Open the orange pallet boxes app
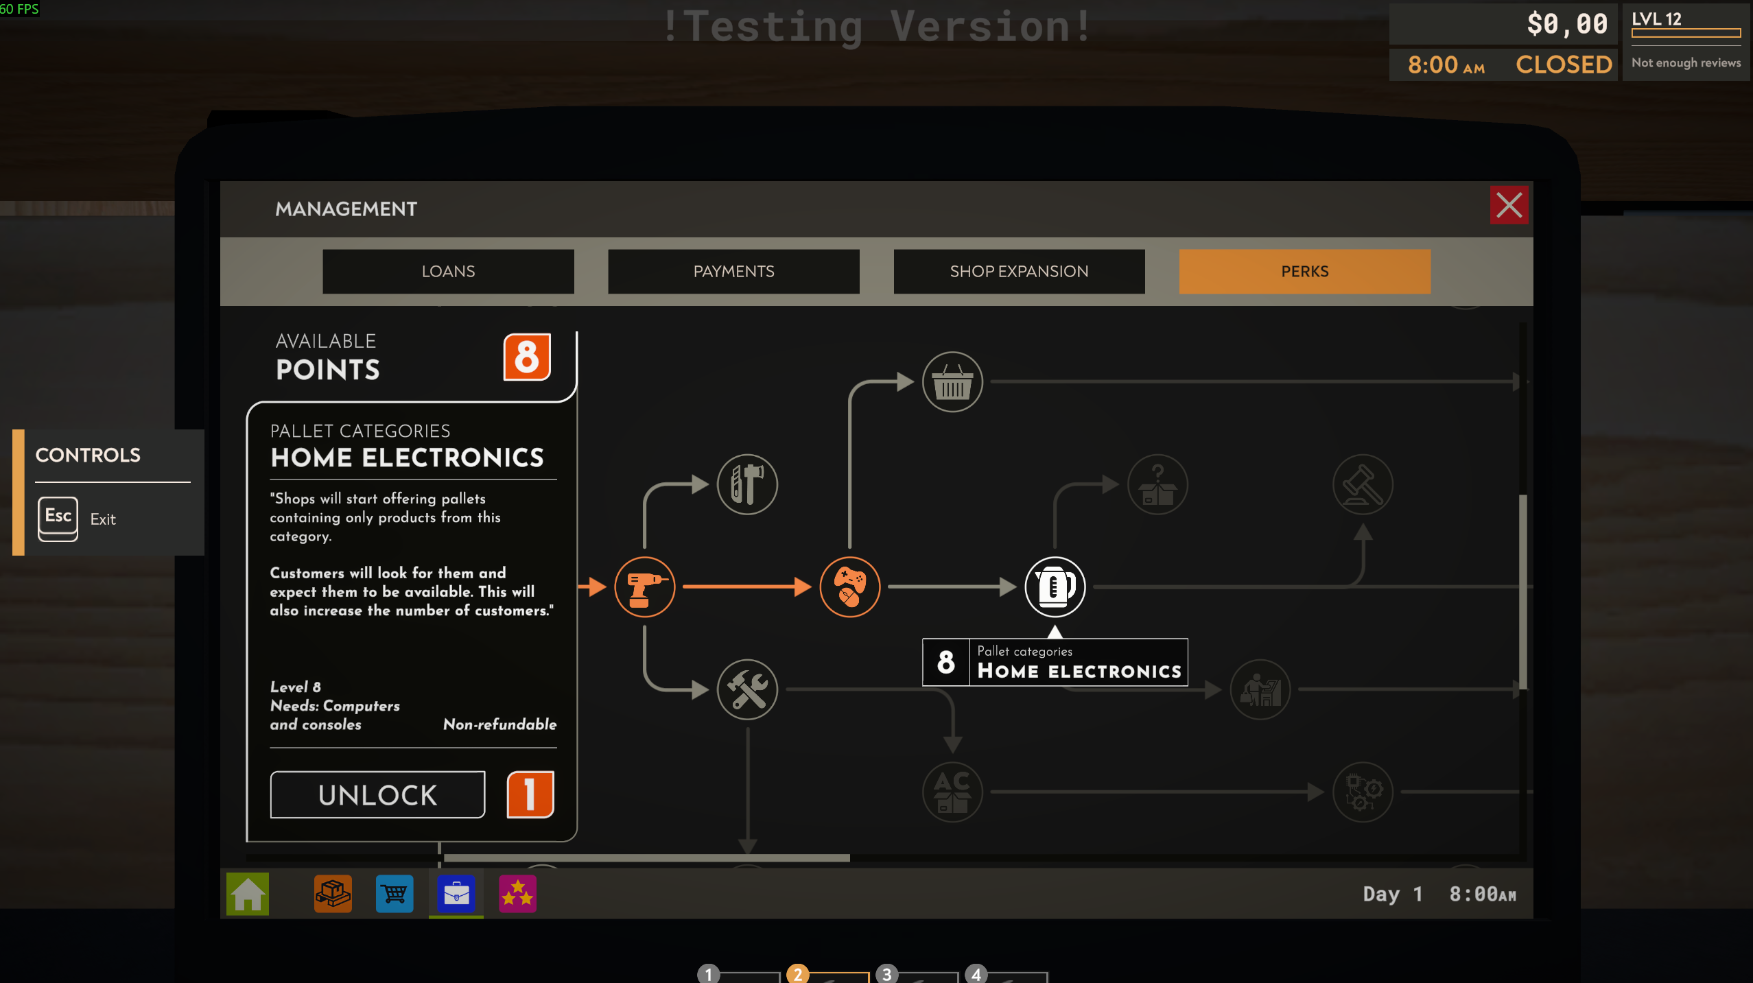The width and height of the screenshot is (1753, 983). pos(333,893)
